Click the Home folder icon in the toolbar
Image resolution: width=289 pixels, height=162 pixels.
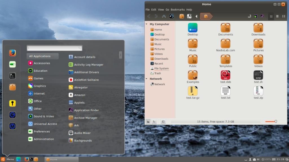(x=182, y=16)
